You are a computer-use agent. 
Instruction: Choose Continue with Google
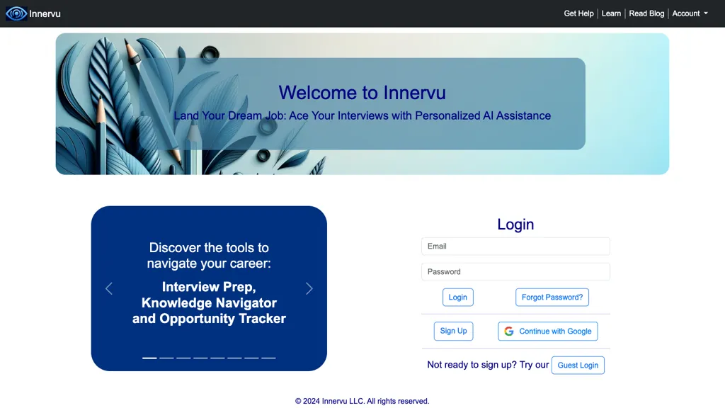[x=548, y=331]
